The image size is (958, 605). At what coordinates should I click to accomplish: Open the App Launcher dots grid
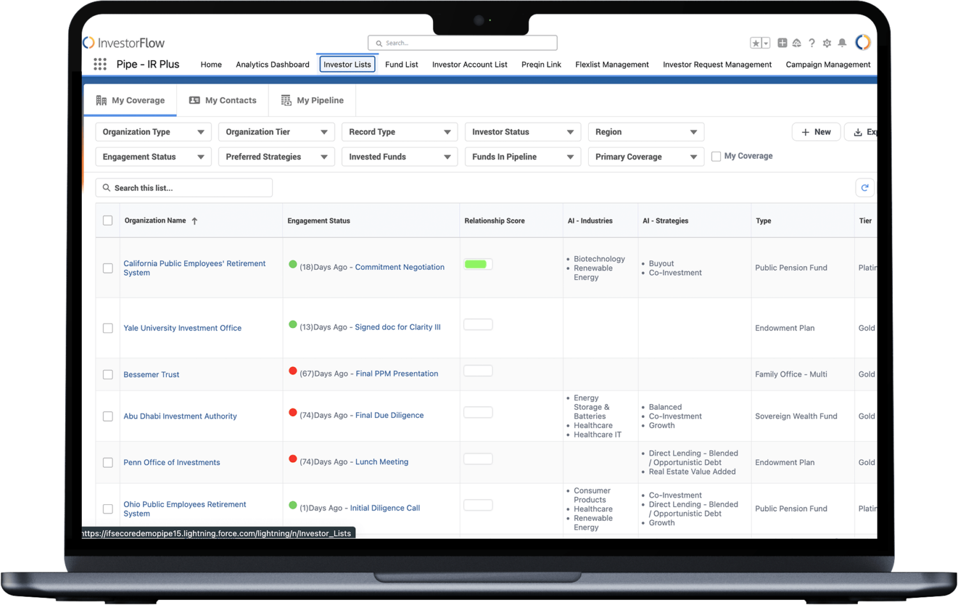coord(100,64)
